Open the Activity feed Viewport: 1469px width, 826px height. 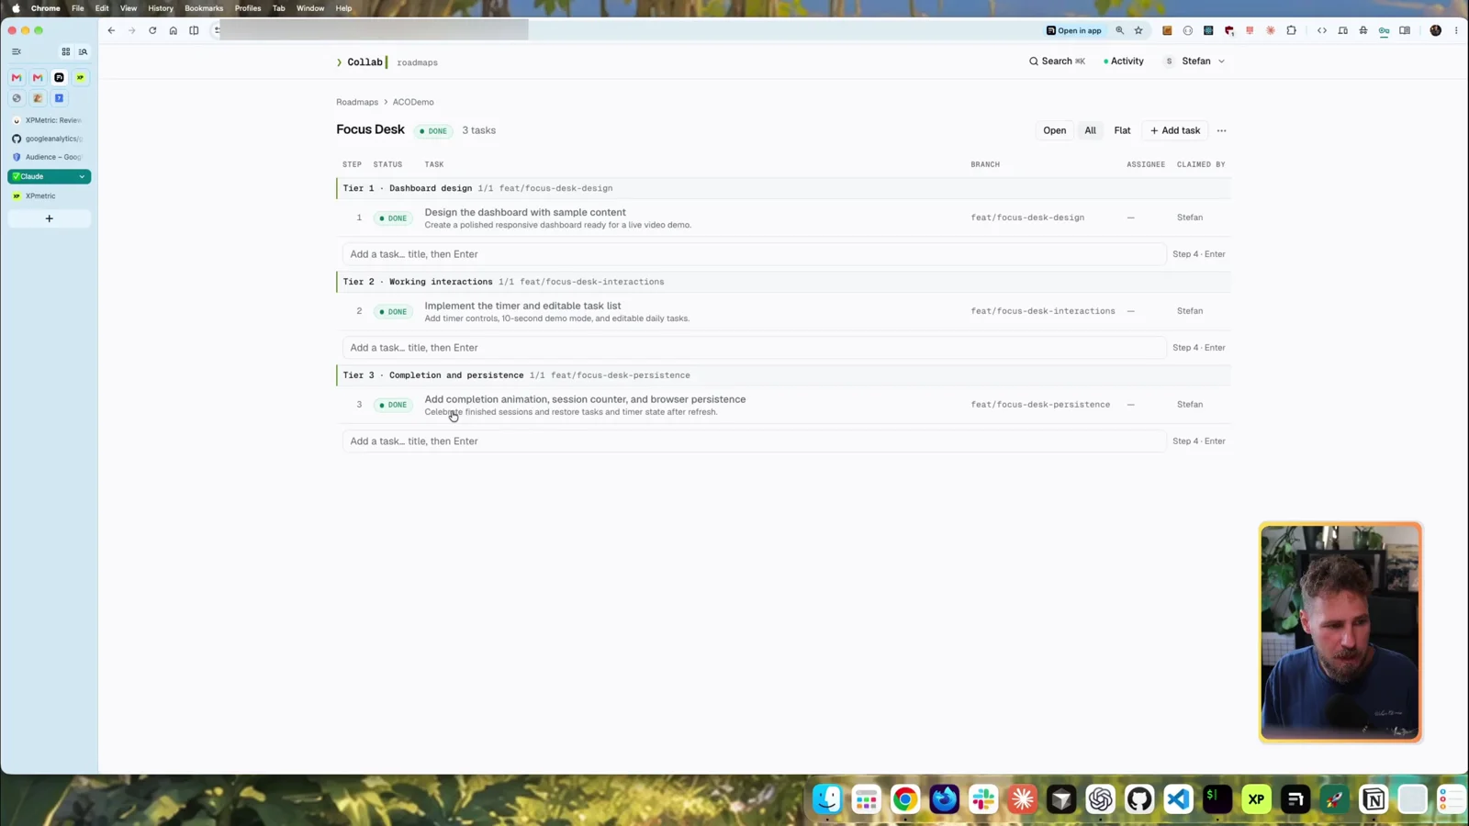click(1124, 61)
